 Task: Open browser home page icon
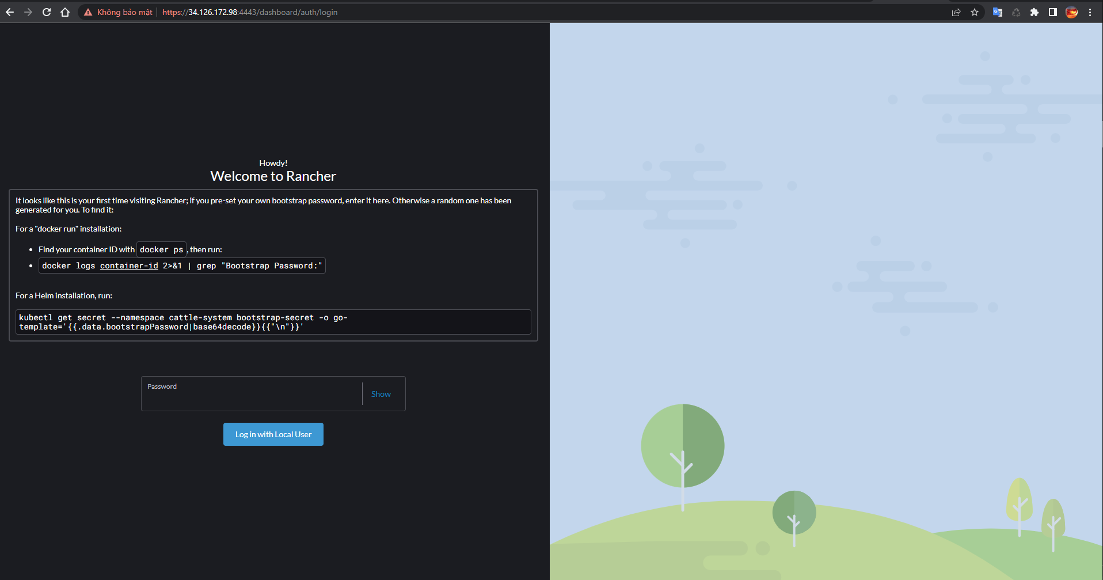pos(65,12)
